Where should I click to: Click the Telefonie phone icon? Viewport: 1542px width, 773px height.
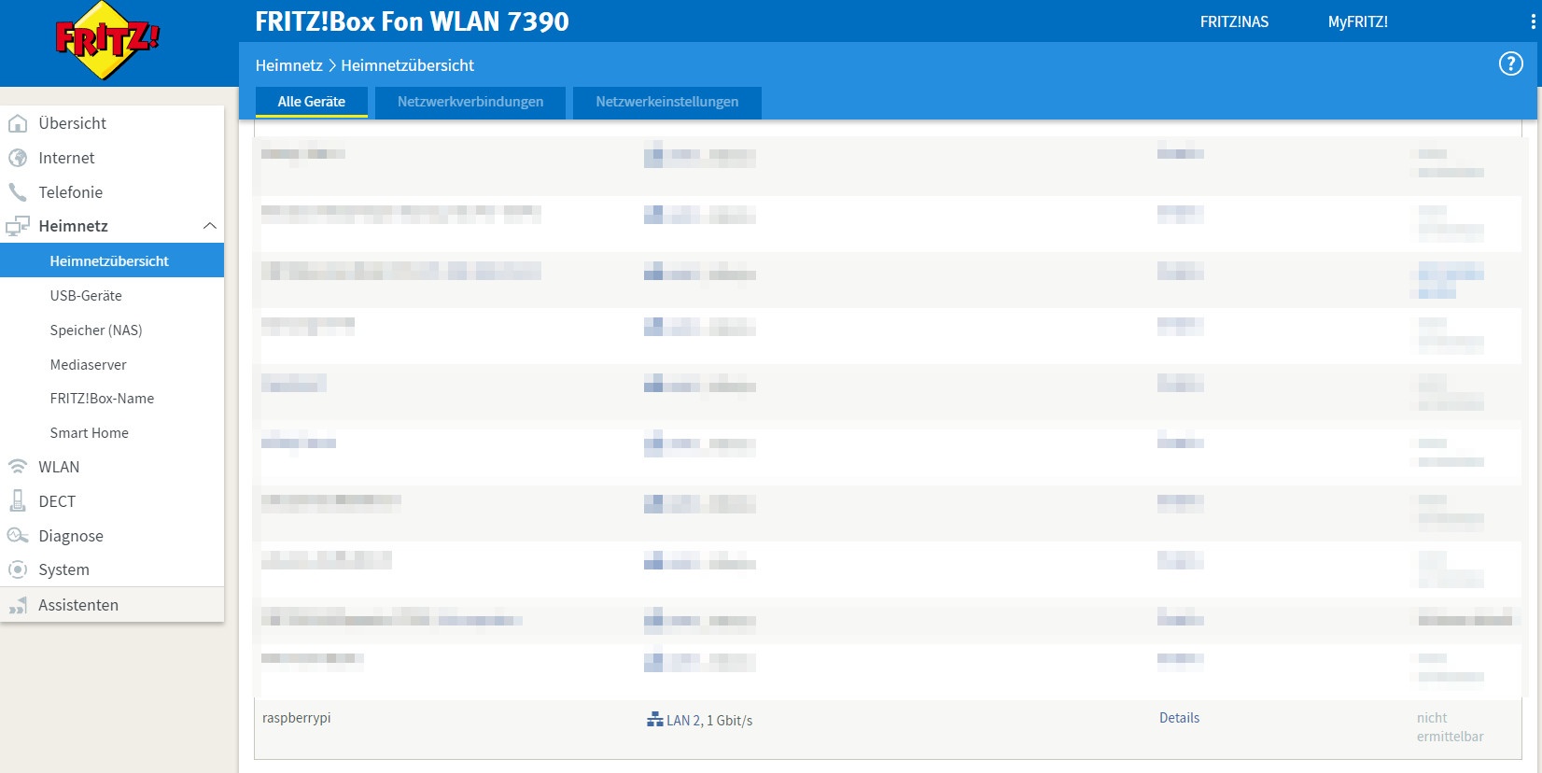tap(18, 192)
